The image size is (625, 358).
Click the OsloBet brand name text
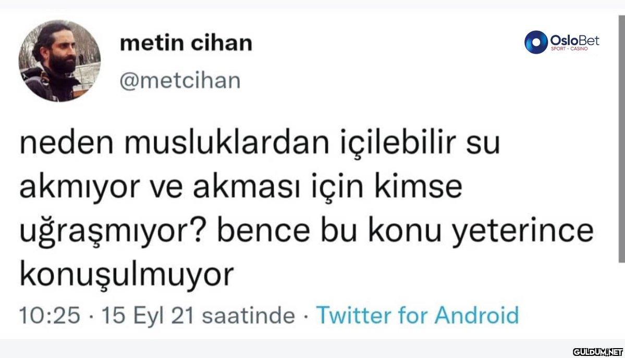[574, 39]
